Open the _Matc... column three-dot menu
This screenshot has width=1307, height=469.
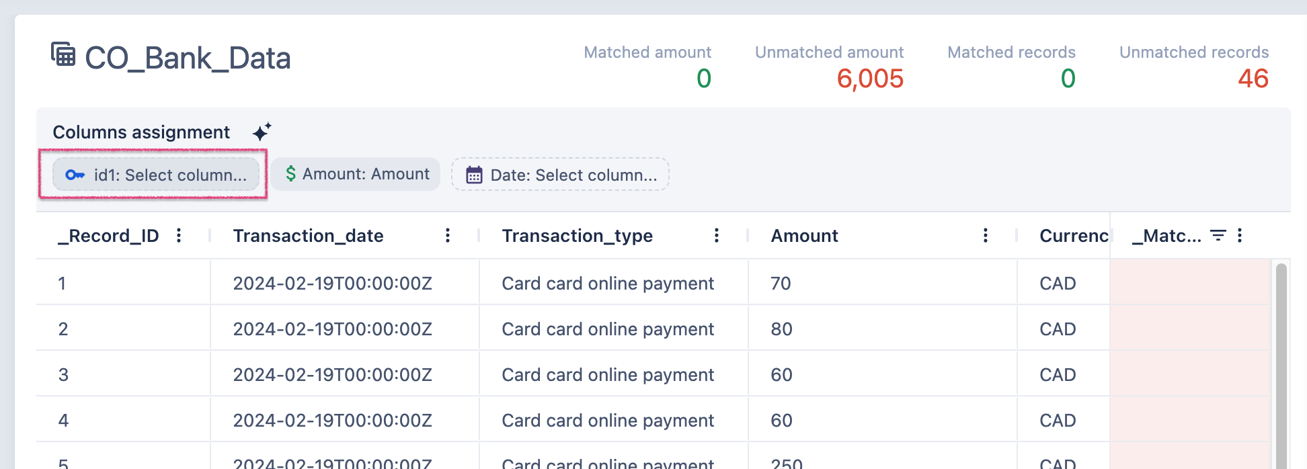(1240, 236)
